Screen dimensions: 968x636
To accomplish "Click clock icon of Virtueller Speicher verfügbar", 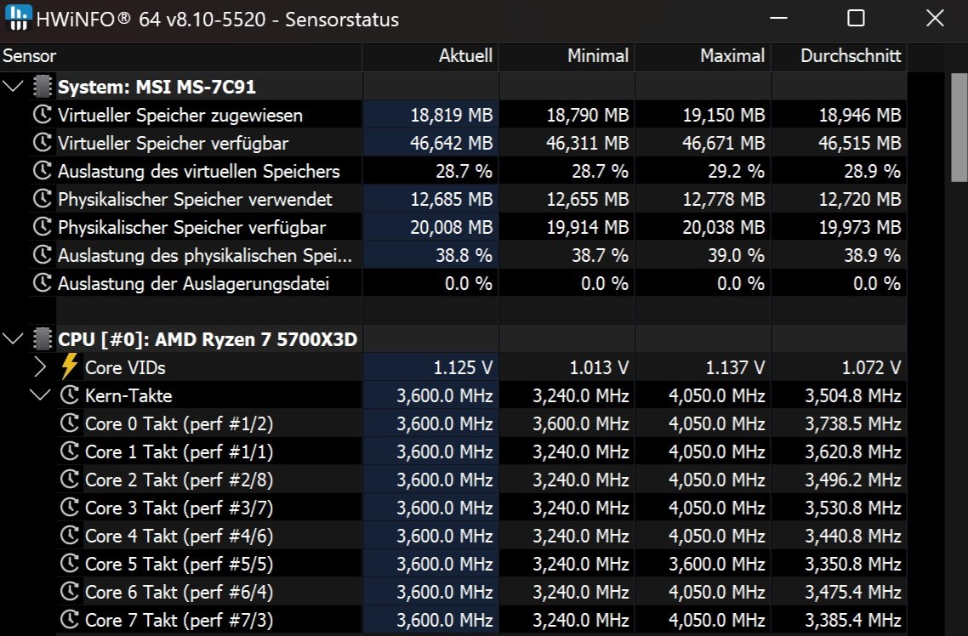I will pyautogui.click(x=42, y=143).
